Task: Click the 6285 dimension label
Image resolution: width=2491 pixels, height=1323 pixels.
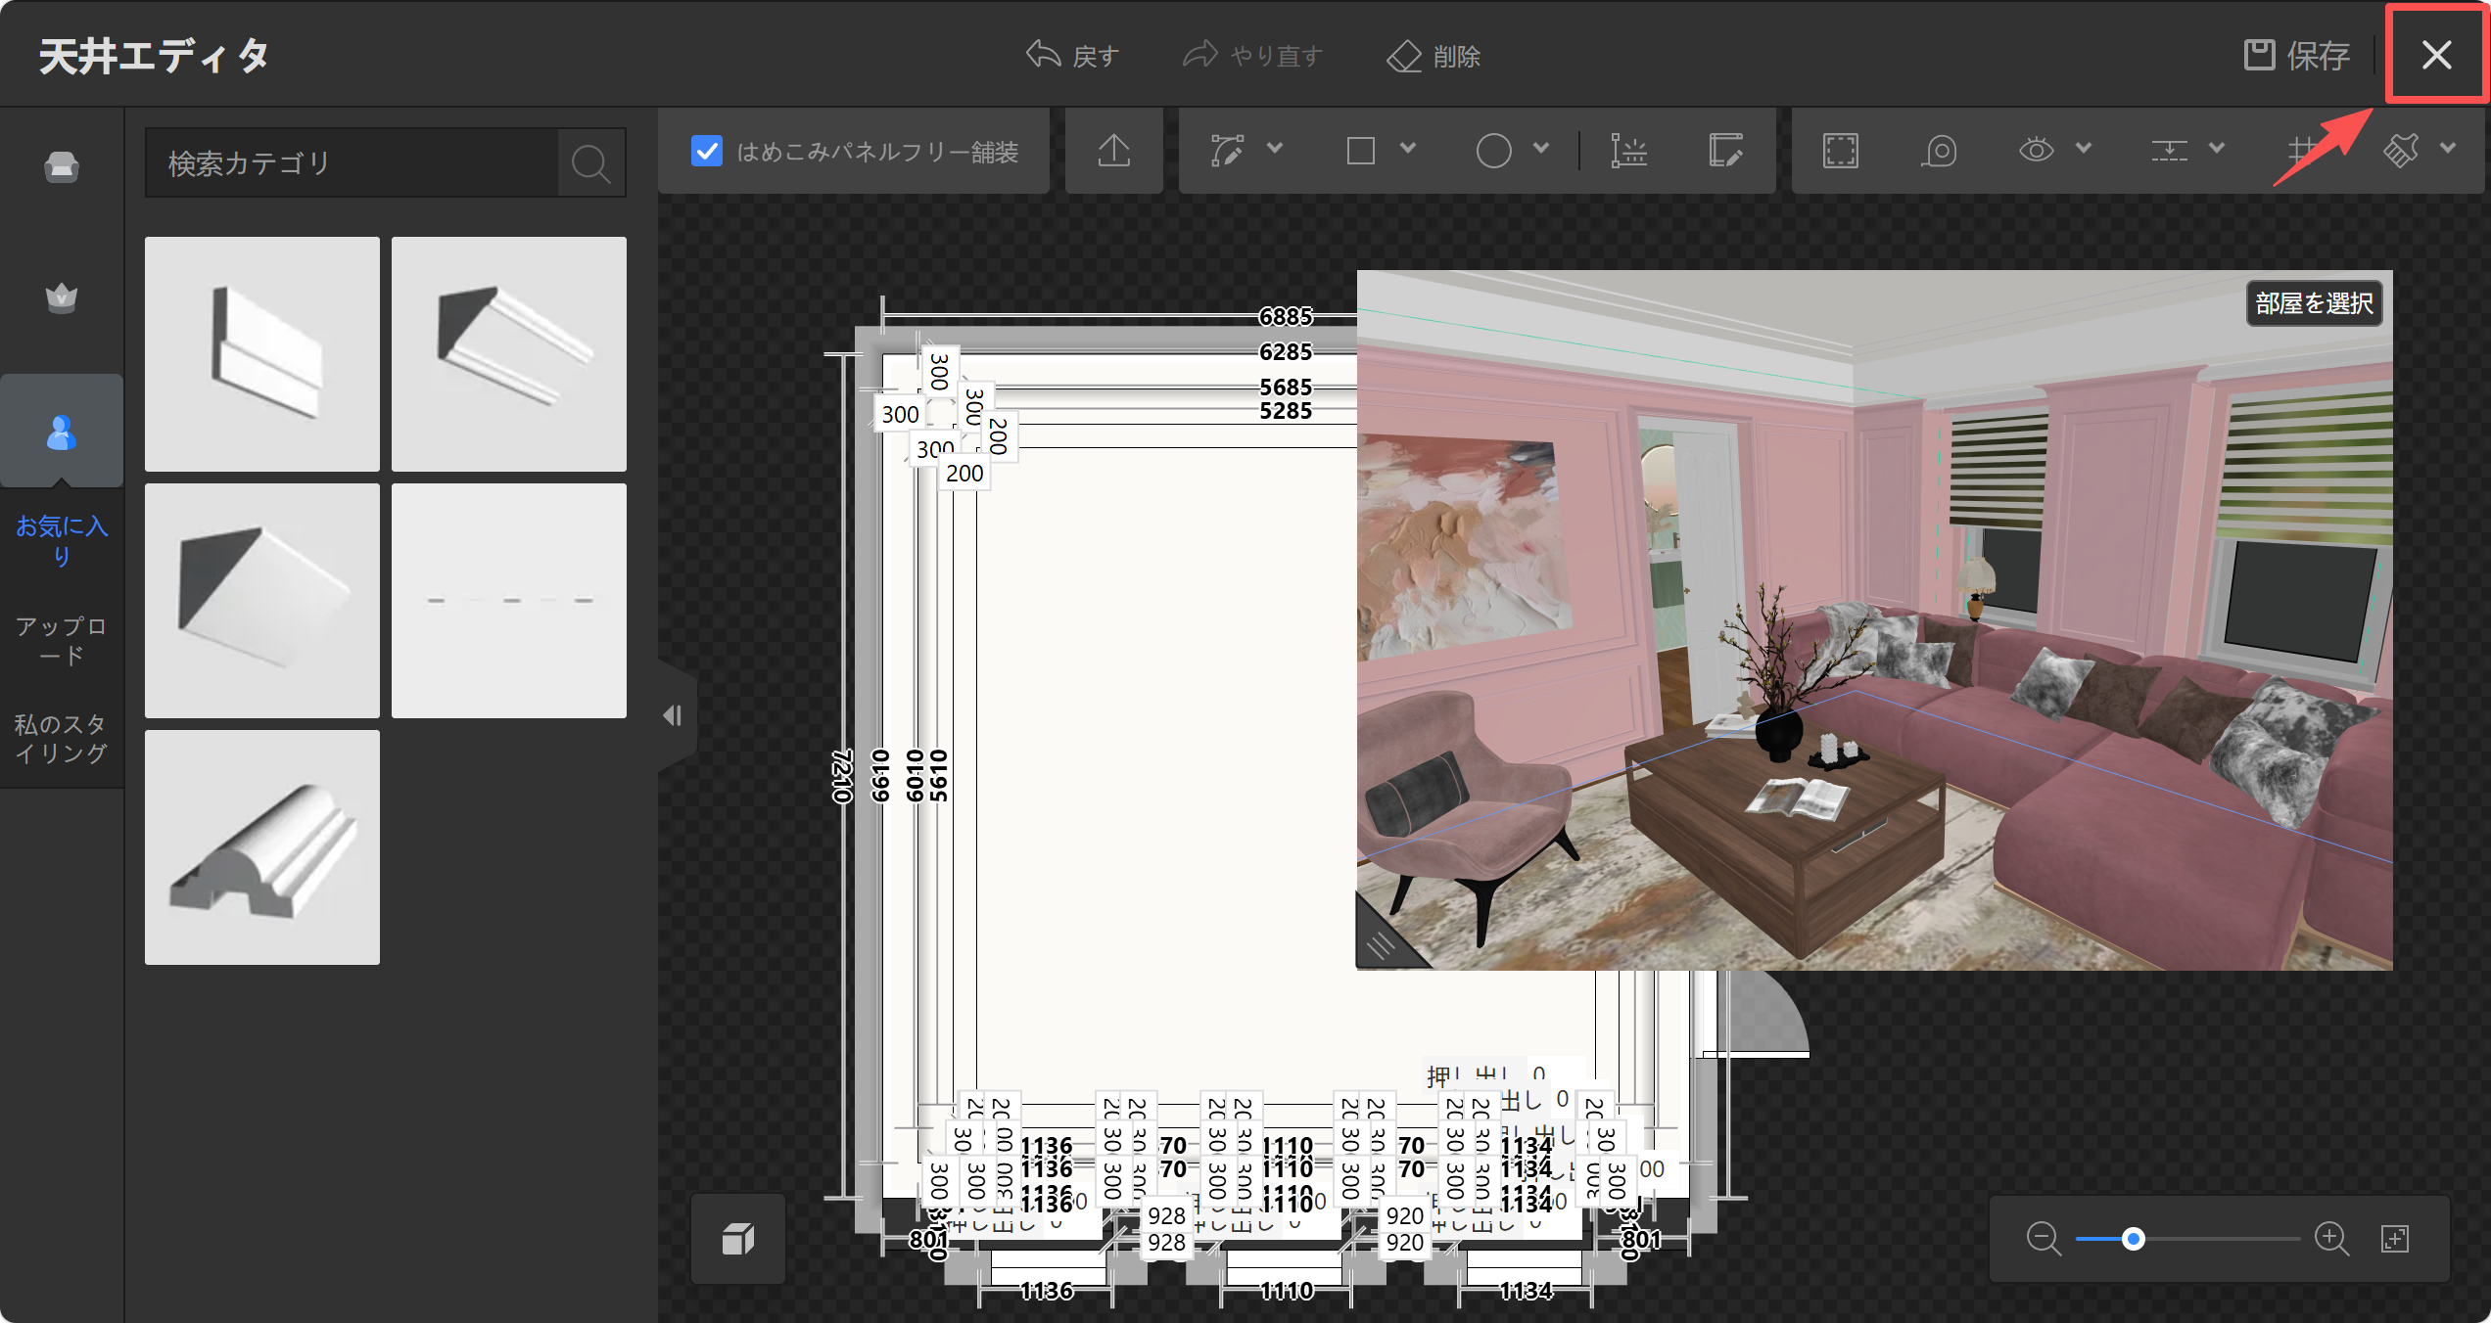Action: tap(1286, 351)
